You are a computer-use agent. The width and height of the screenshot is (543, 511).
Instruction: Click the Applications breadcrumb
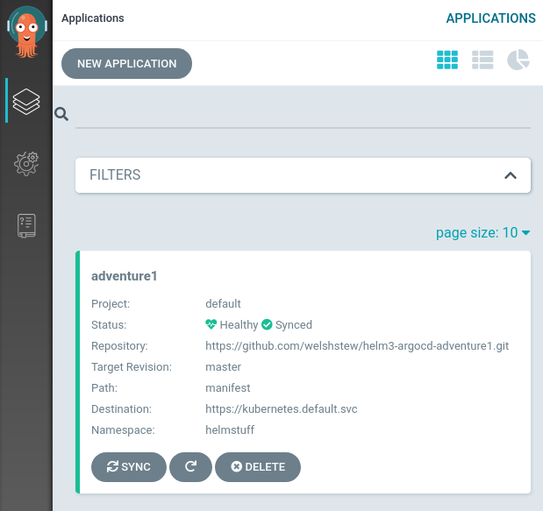(x=93, y=18)
